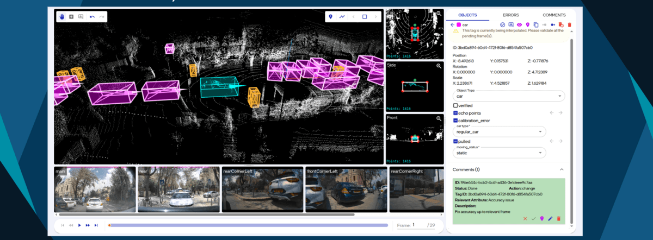Click the trajectory line icon in viewport toolbar

coord(342,17)
